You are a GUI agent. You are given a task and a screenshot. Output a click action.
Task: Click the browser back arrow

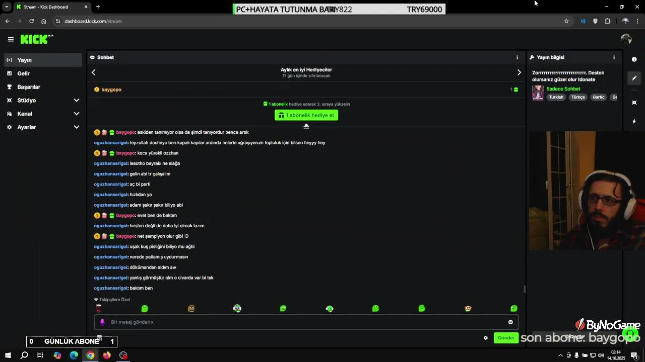(7, 21)
